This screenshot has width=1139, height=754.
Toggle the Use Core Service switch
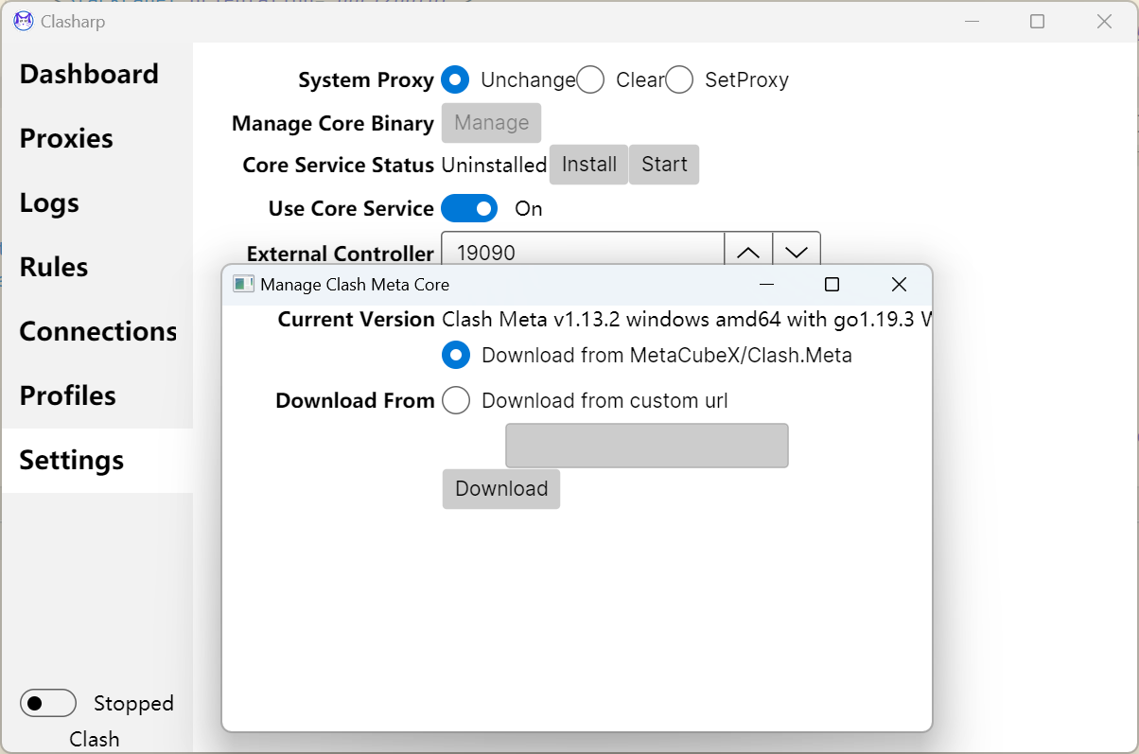(469, 208)
